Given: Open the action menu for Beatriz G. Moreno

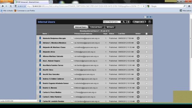Looking at the screenshot, I should pos(138,88).
